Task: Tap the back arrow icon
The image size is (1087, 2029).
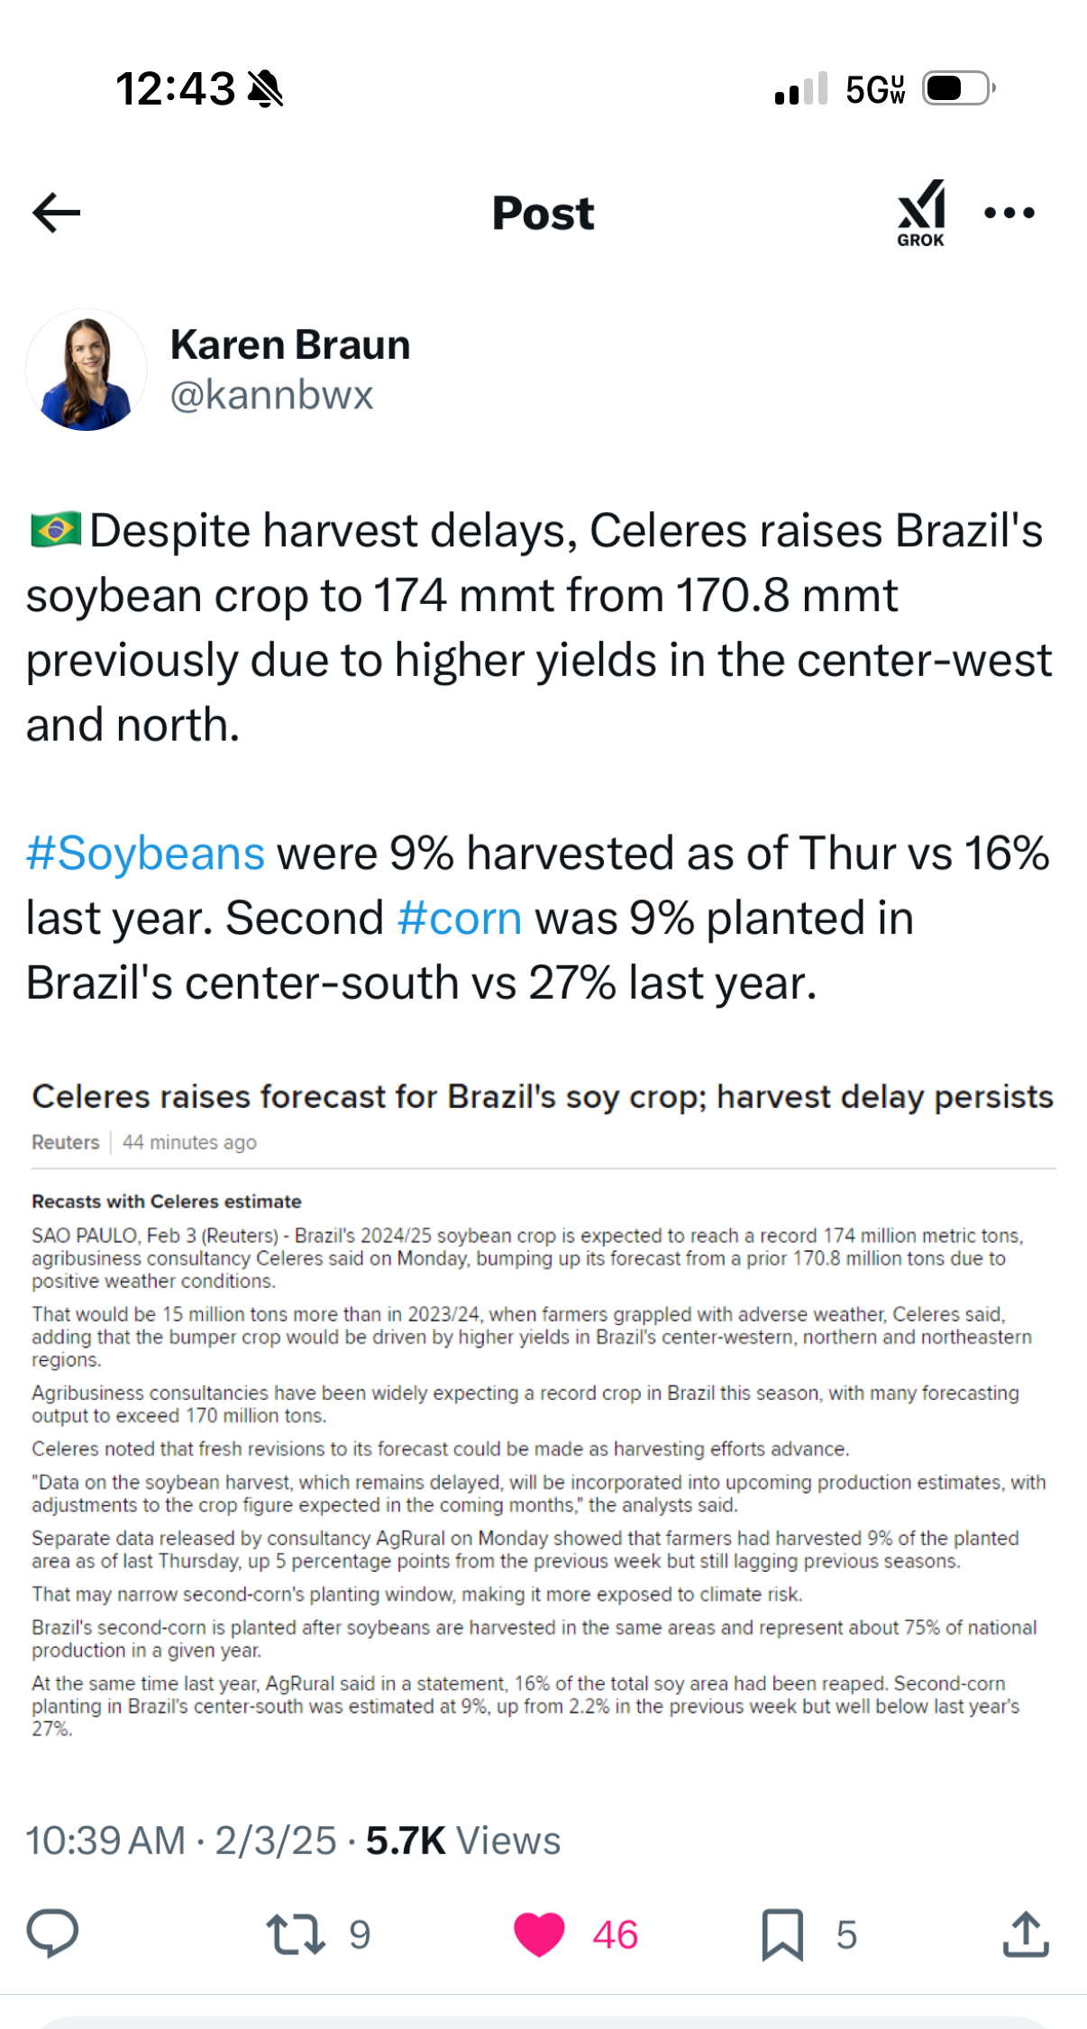Action: tap(56, 213)
